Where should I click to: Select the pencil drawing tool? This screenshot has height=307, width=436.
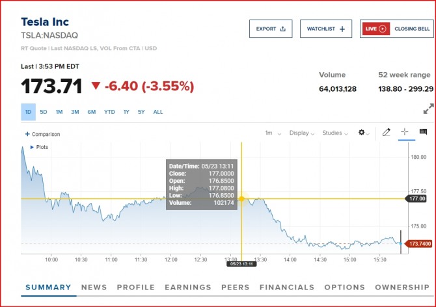tap(386, 132)
